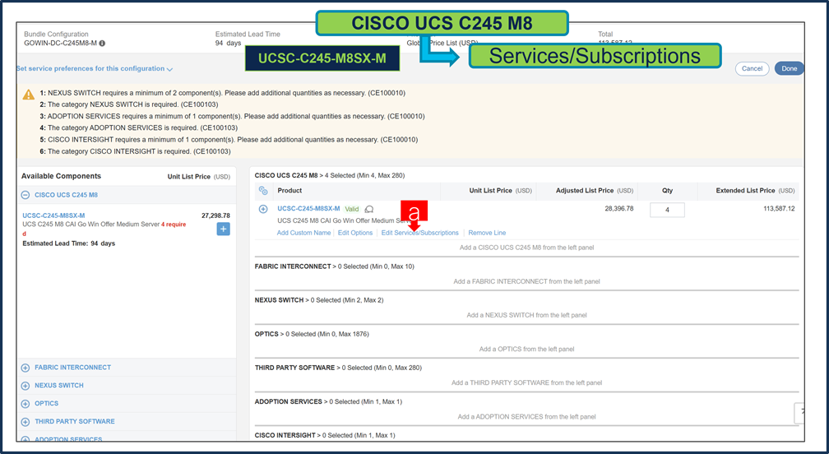Click the 27,298.78 unit list price
Viewport: 829px width, 454px height.
pyautogui.click(x=215, y=215)
